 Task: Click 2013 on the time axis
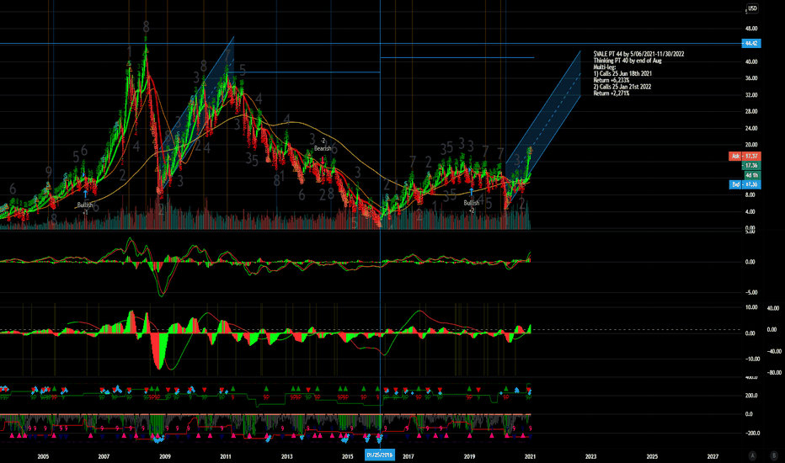click(287, 456)
